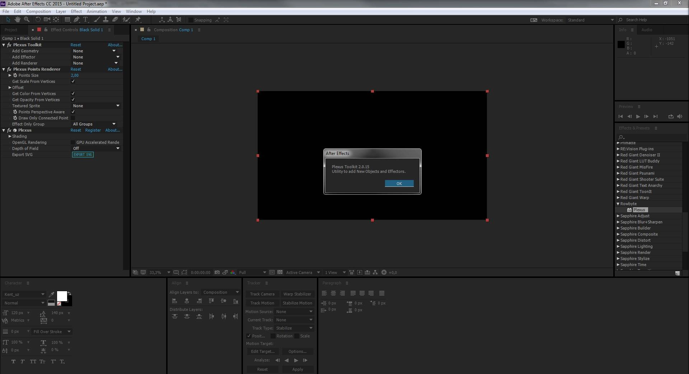Enable Draw Only Connected Point checkbox
This screenshot has height=374, width=689.
73,118
